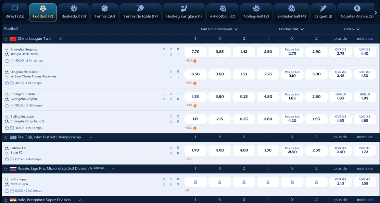Star the Russie Liga Pro Microfutsal league

pos(6,169)
